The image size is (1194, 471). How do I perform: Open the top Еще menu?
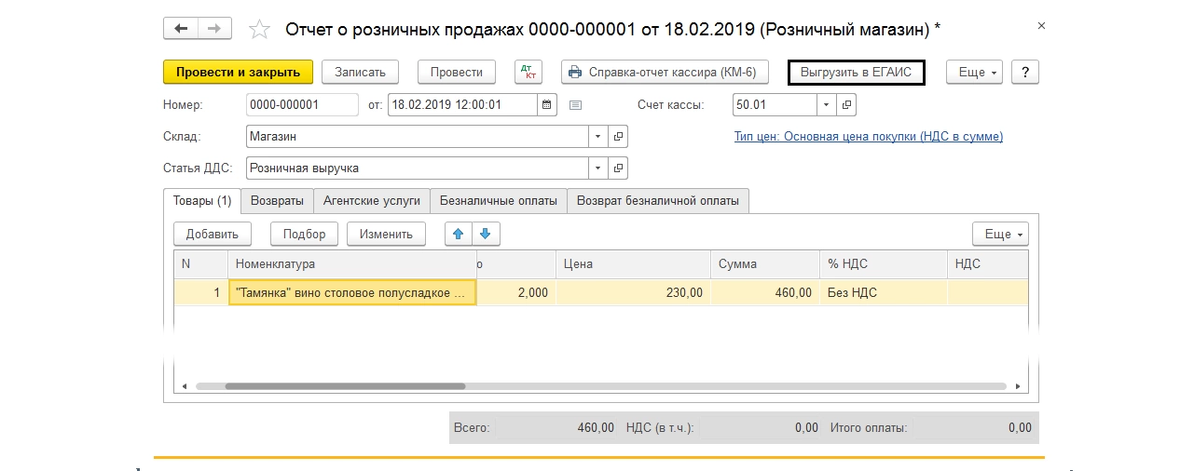tap(974, 73)
